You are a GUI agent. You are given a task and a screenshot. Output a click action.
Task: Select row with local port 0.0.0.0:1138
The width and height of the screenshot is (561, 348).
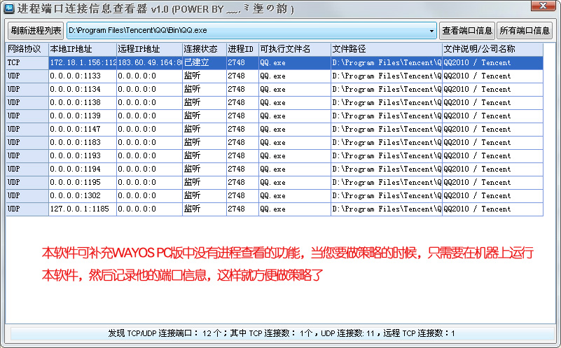click(x=275, y=103)
